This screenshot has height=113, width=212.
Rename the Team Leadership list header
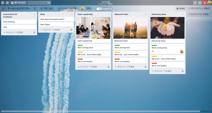point(85,14)
